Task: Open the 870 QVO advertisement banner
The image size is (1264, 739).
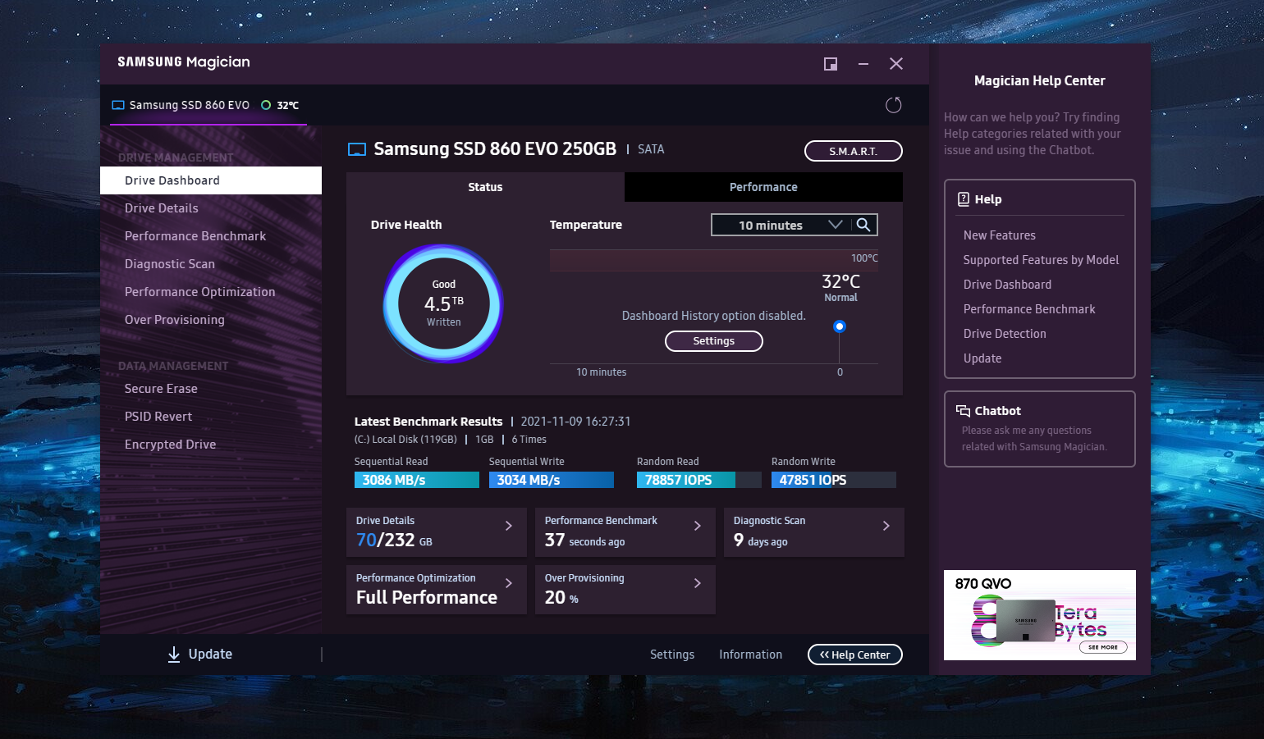Action: point(1039,615)
